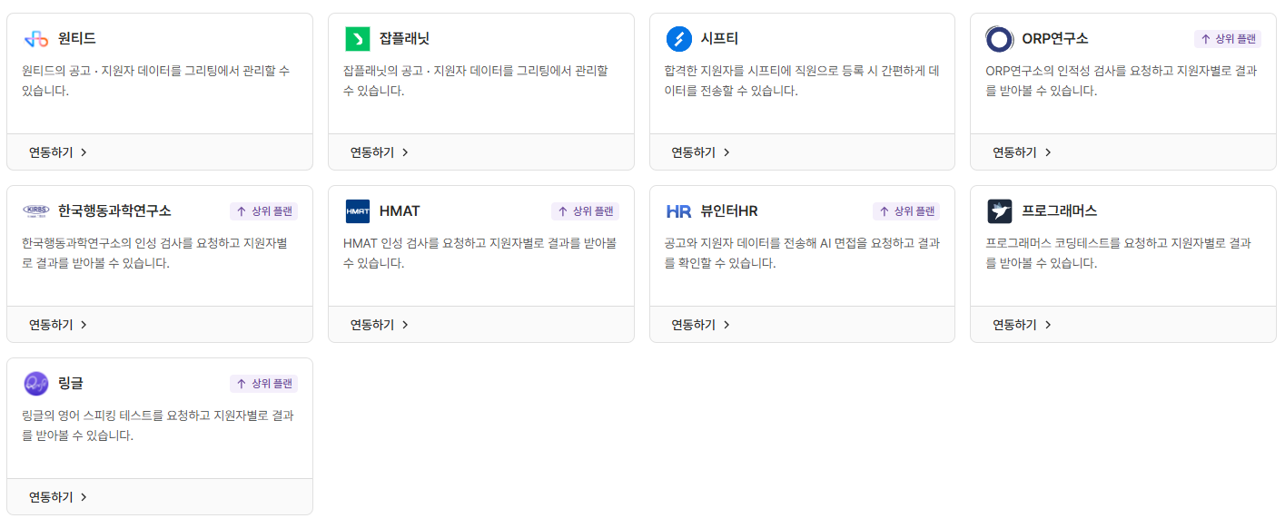Click the 원티드 logo icon

click(35, 39)
